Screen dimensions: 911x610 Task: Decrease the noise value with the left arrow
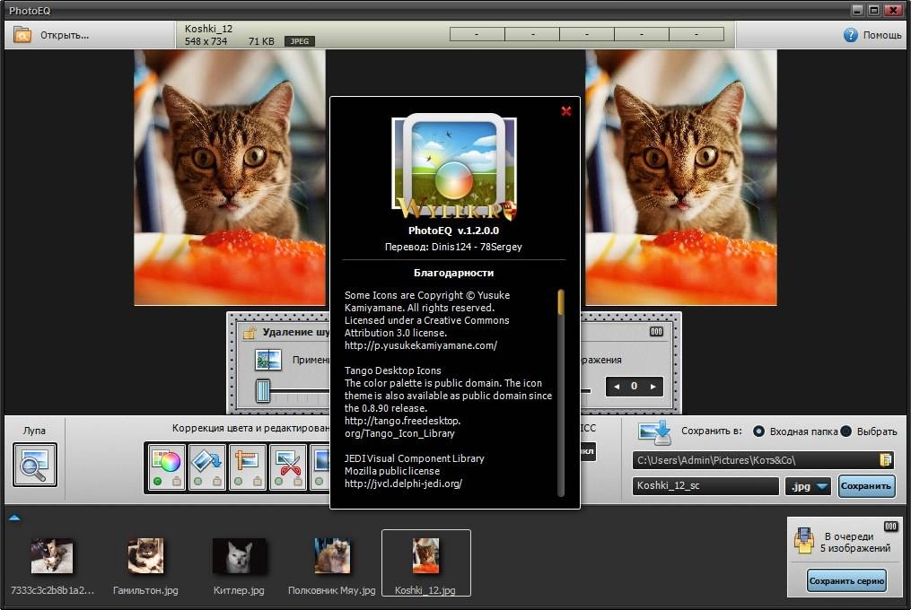click(x=617, y=387)
